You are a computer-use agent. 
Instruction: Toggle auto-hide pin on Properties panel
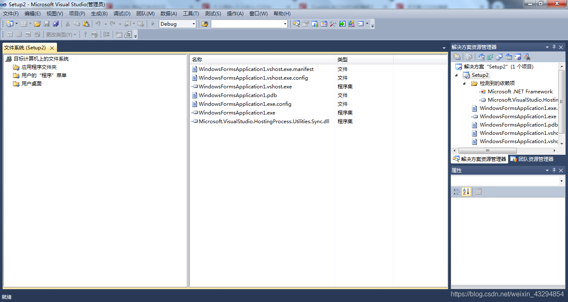click(x=554, y=170)
